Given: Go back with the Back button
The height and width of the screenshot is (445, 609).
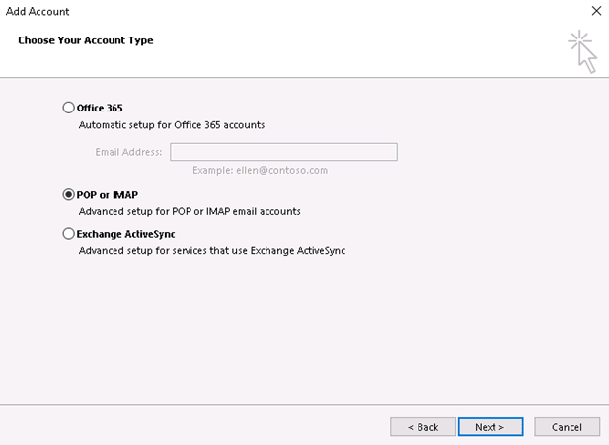Looking at the screenshot, I should point(423,427).
